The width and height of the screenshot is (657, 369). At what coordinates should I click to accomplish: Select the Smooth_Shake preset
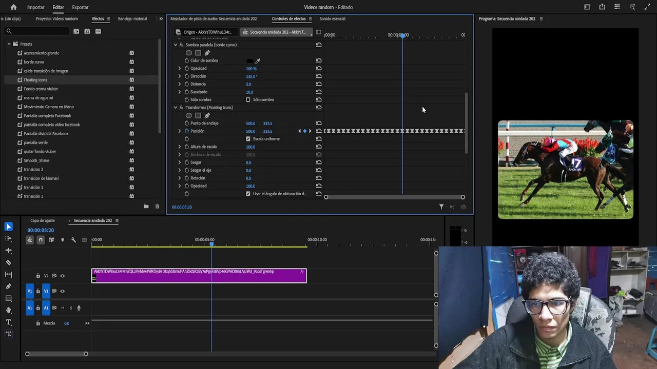click(36, 160)
